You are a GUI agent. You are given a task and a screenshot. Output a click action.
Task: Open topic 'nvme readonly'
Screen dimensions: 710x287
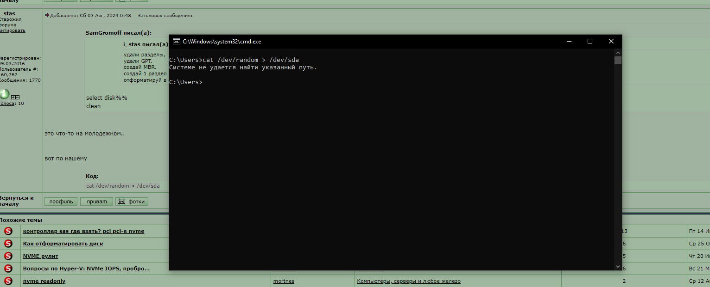[44, 281]
